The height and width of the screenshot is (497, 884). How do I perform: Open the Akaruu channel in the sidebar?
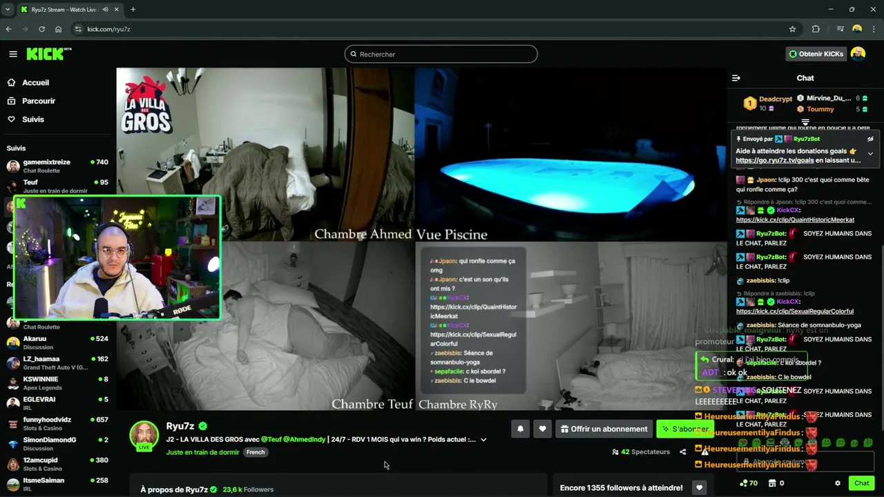point(57,342)
